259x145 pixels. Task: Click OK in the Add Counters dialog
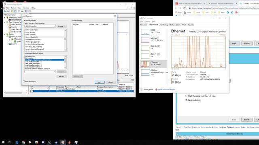click(x=100, y=82)
